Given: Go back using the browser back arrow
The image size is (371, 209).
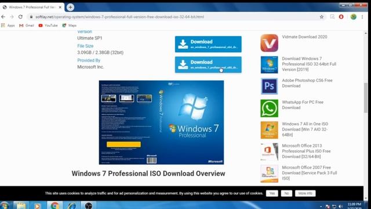Looking at the screenshot, I should point(3,17).
